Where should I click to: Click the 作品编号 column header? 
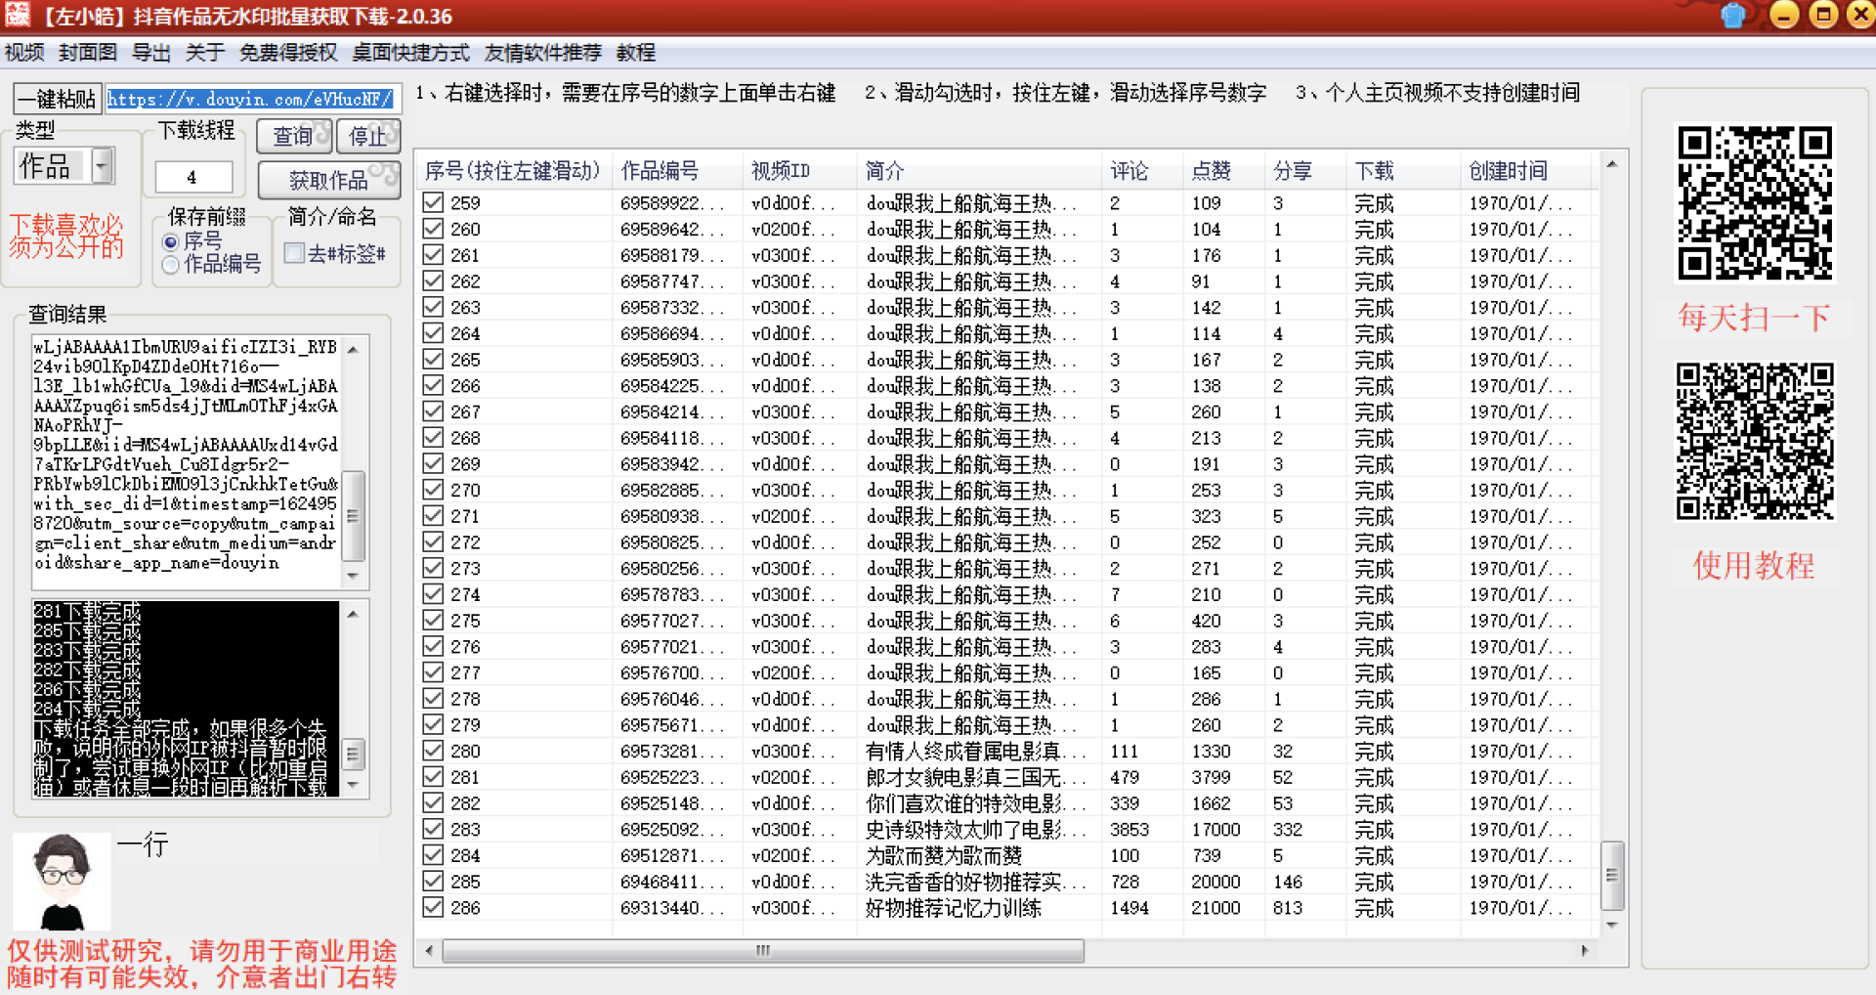tap(677, 171)
